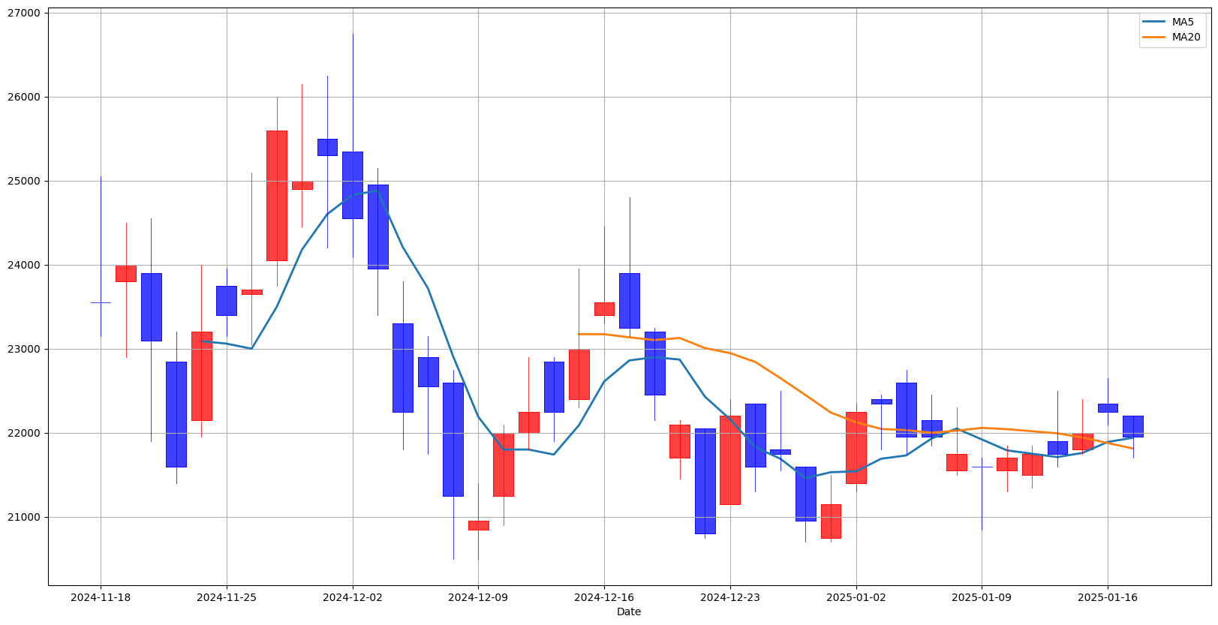The width and height of the screenshot is (1218, 625).
Task: Click the 2024-11-25 x-axis tick label
Action: pyautogui.click(x=227, y=597)
